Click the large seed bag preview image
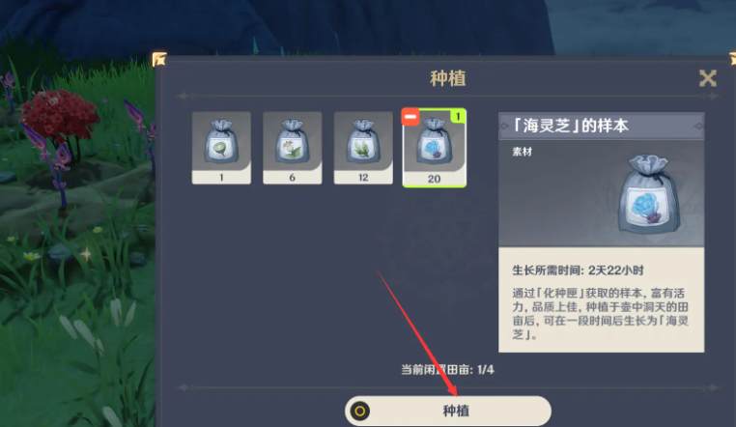The height and width of the screenshot is (427, 736). (649, 194)
